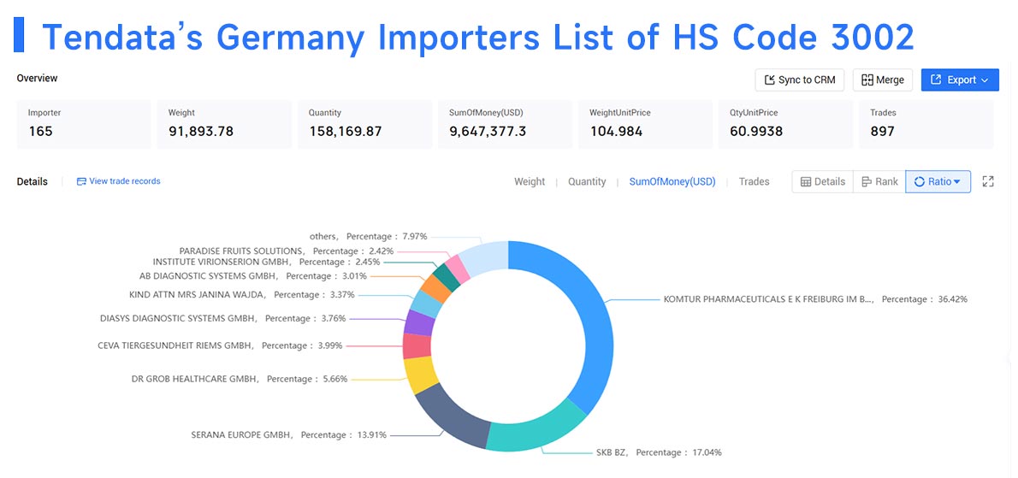Image resolution: width=1018 pixels, height=478 pixels.
Task: Click the Merge button
Action: tap(882, 80)
